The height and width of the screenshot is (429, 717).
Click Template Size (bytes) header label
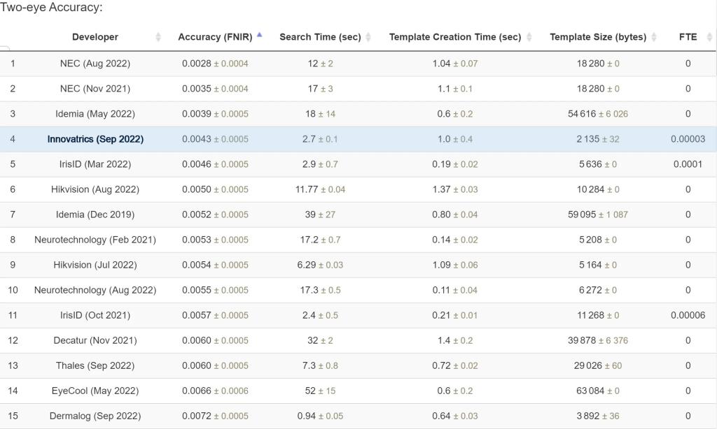click(x=598, y=37)
